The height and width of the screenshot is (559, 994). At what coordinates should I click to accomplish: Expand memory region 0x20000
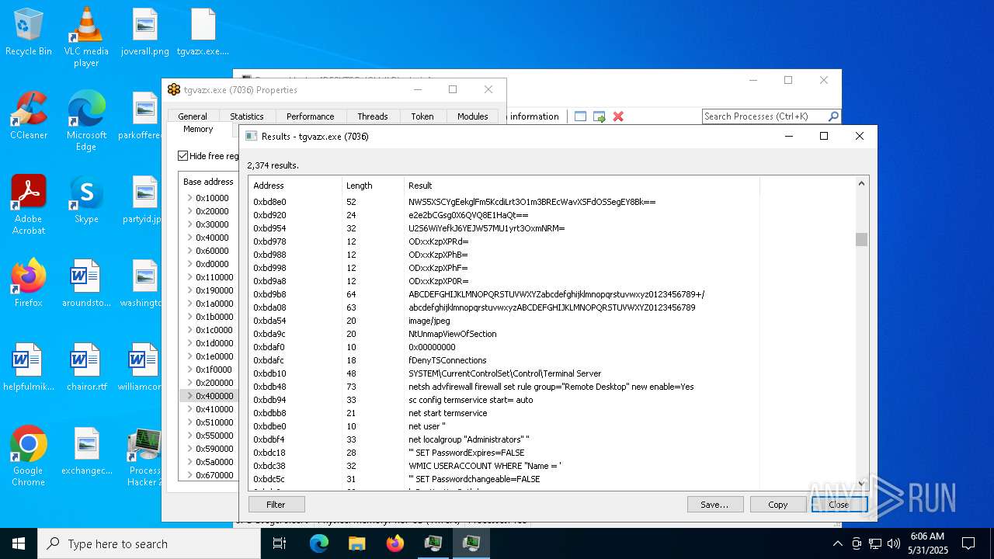pyautogui.click(x=190, y=211)
